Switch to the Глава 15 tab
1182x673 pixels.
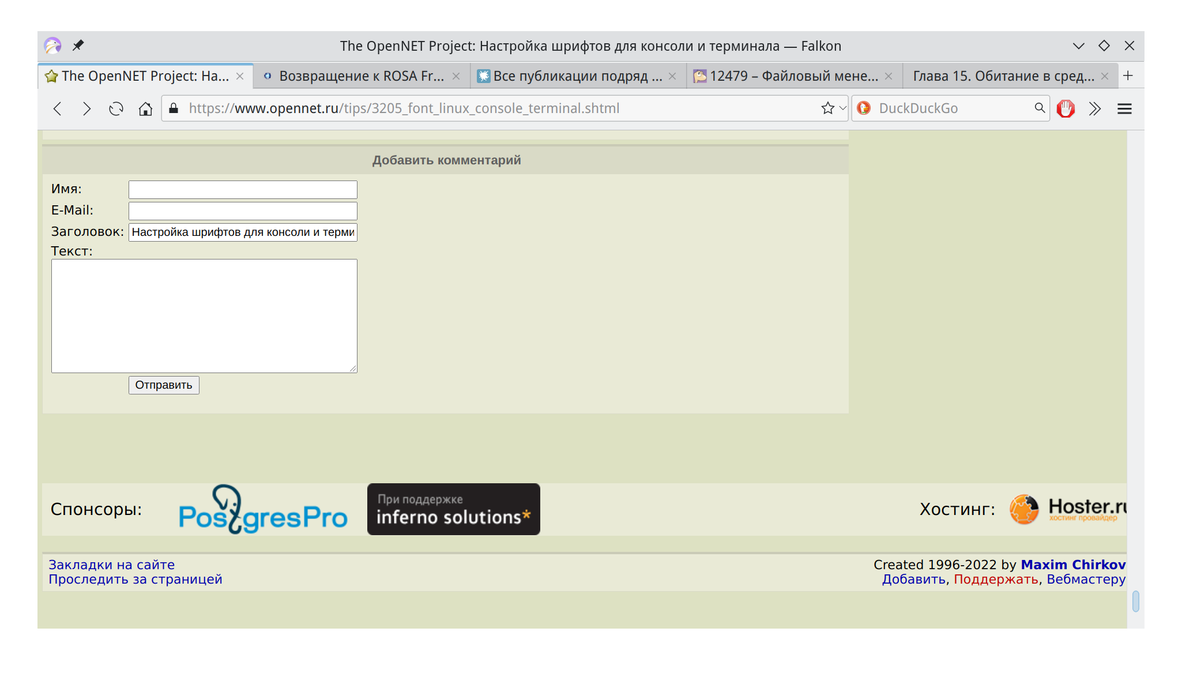click(1003, 76)
